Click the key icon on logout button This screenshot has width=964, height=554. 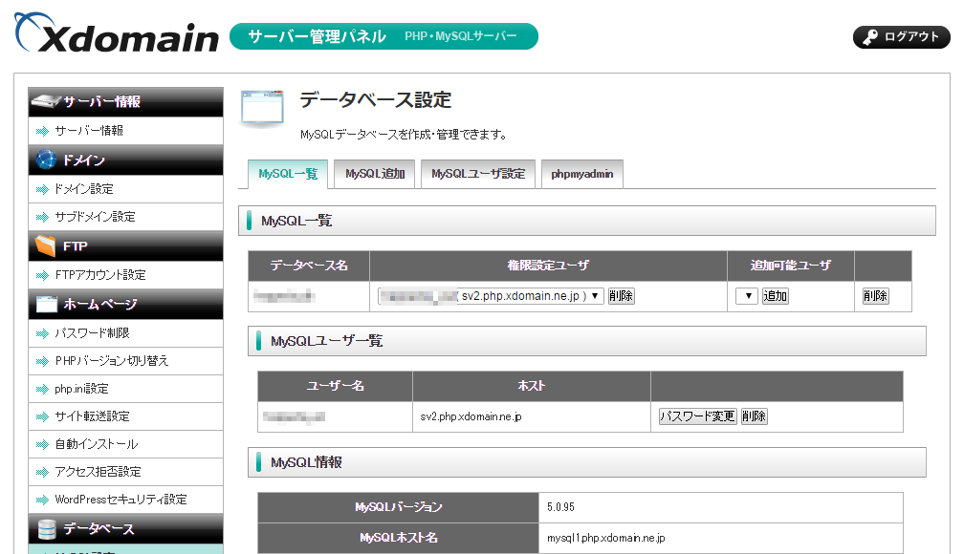(870, 37)
